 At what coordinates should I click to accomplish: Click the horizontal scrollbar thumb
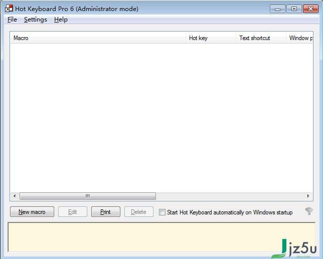tap(88, 196)
